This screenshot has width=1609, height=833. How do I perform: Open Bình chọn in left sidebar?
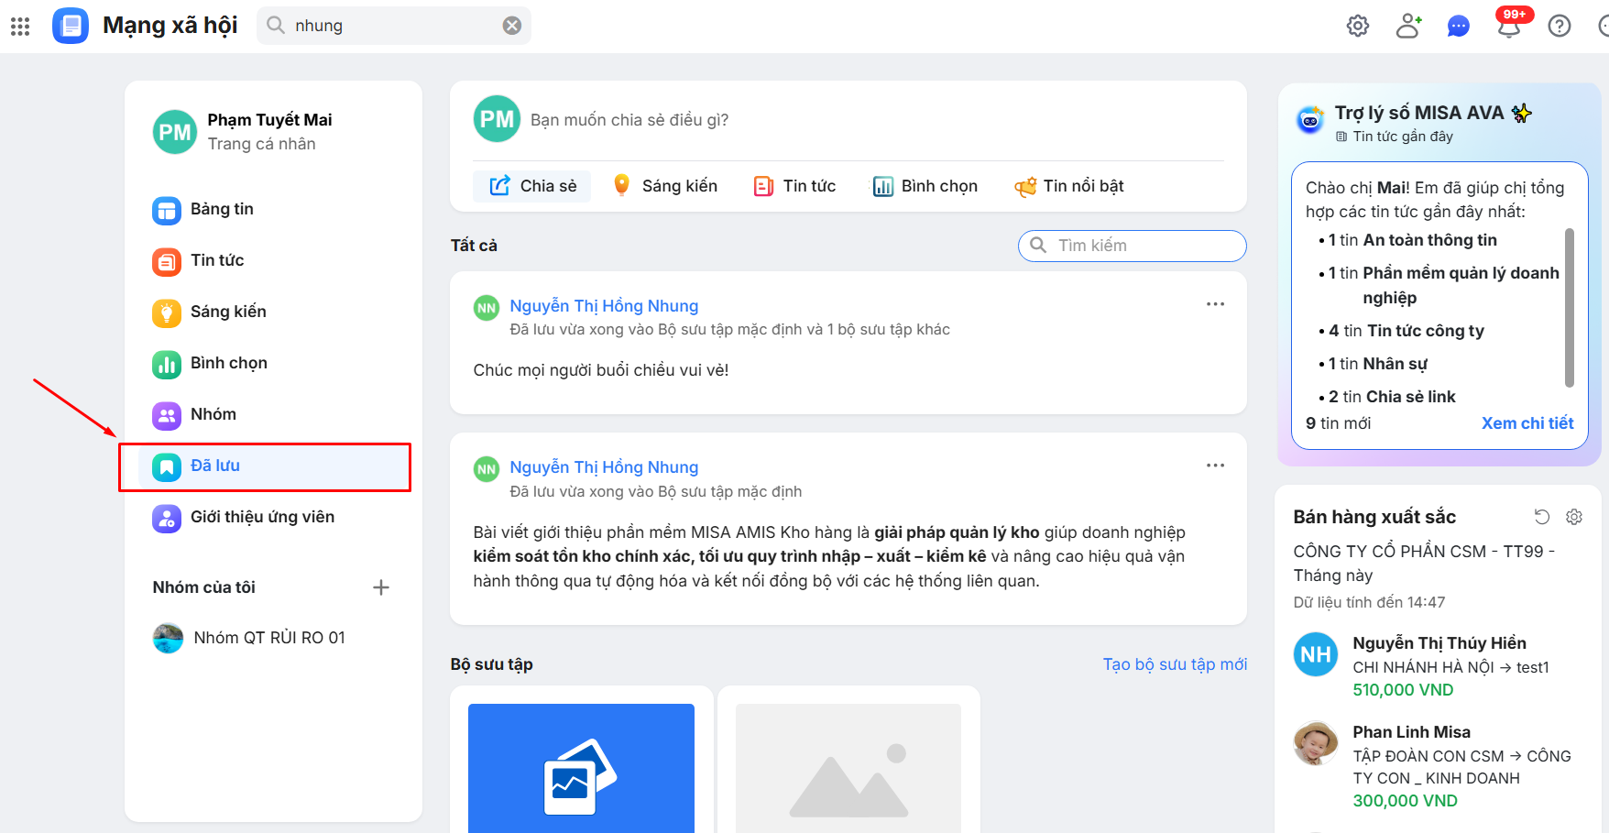[x=273, y=363]
